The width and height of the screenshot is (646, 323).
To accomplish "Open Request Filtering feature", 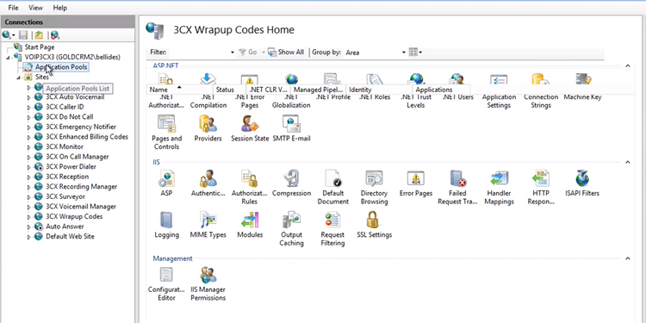I will tap(332, 229).
